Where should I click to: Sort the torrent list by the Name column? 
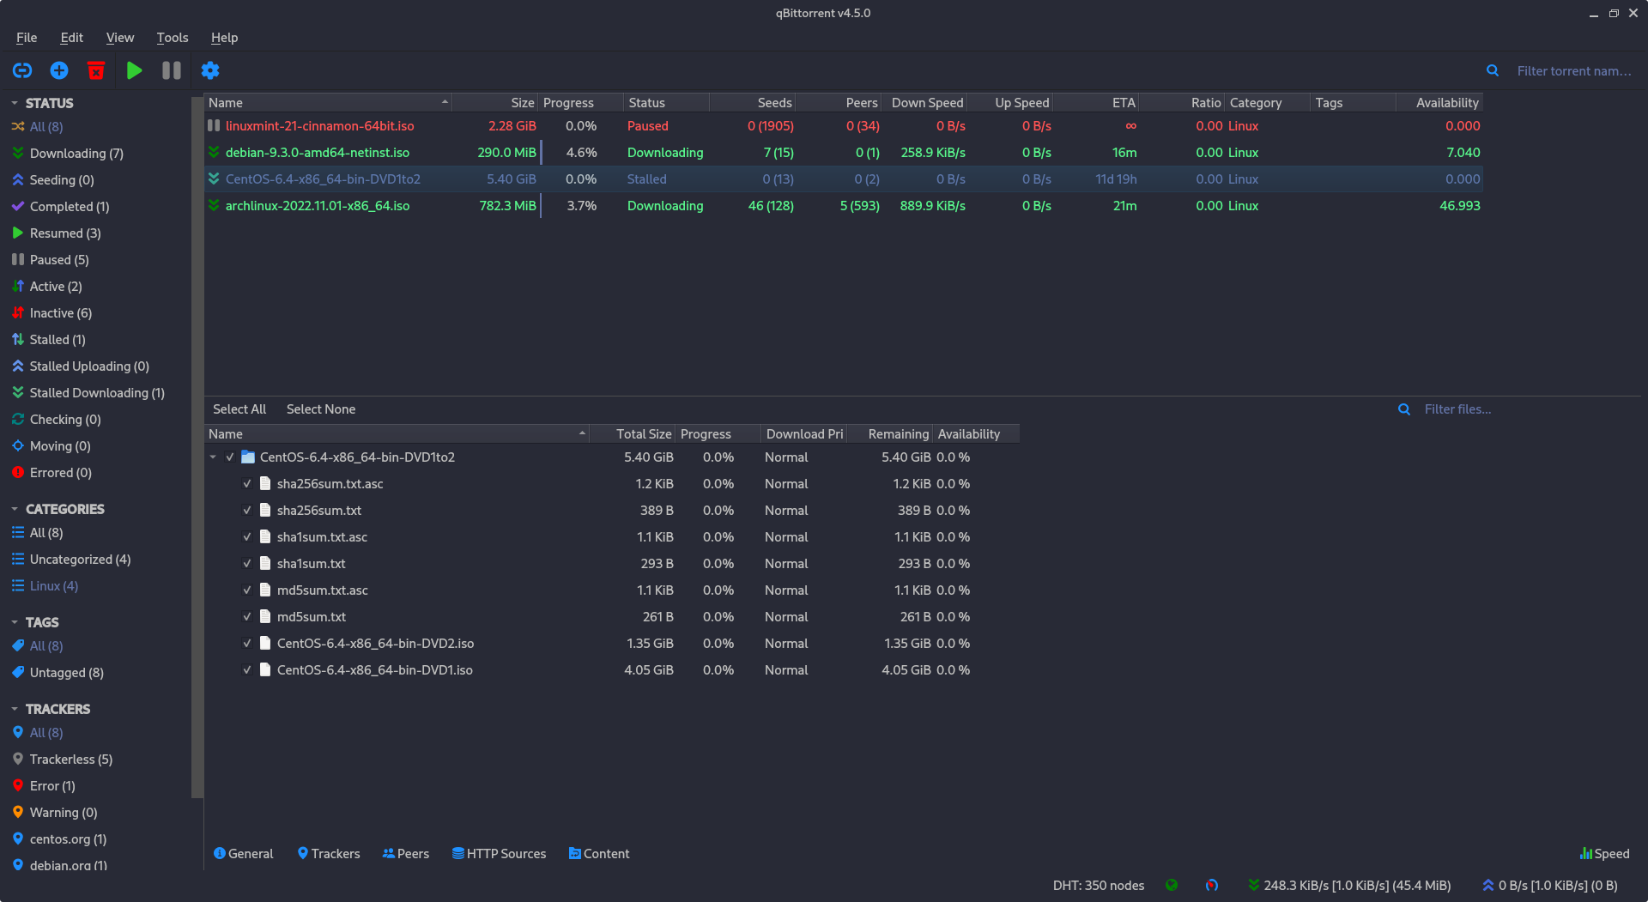[x=328, y=102]
